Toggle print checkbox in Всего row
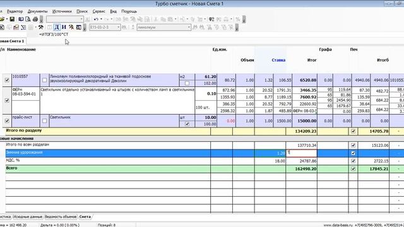 (x=353, y=169)
